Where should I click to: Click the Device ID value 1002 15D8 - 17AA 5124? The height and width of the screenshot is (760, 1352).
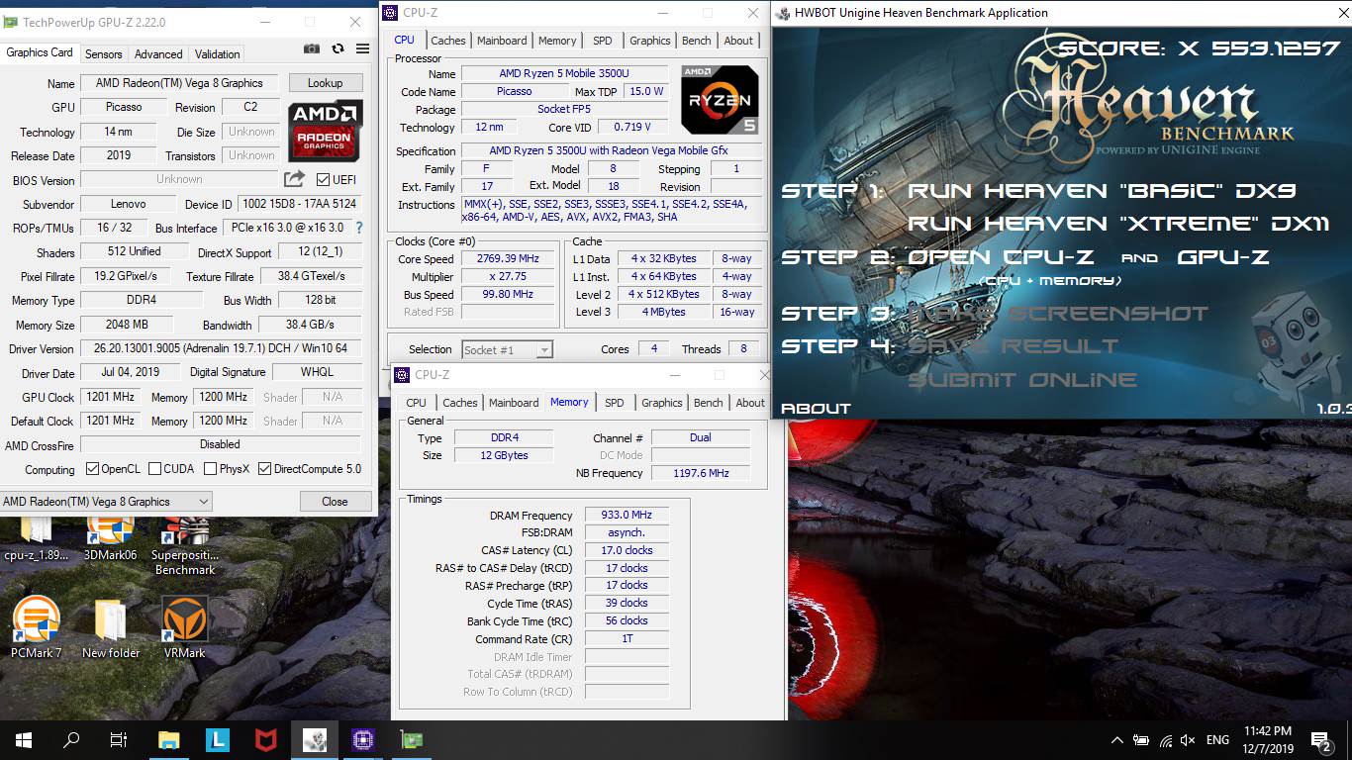coord(299,204)
